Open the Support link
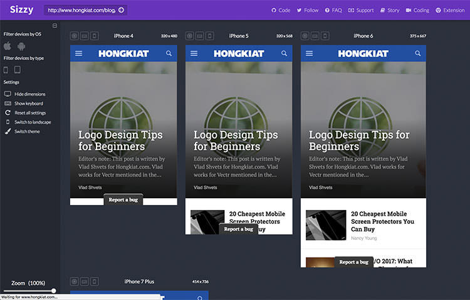 361,11
